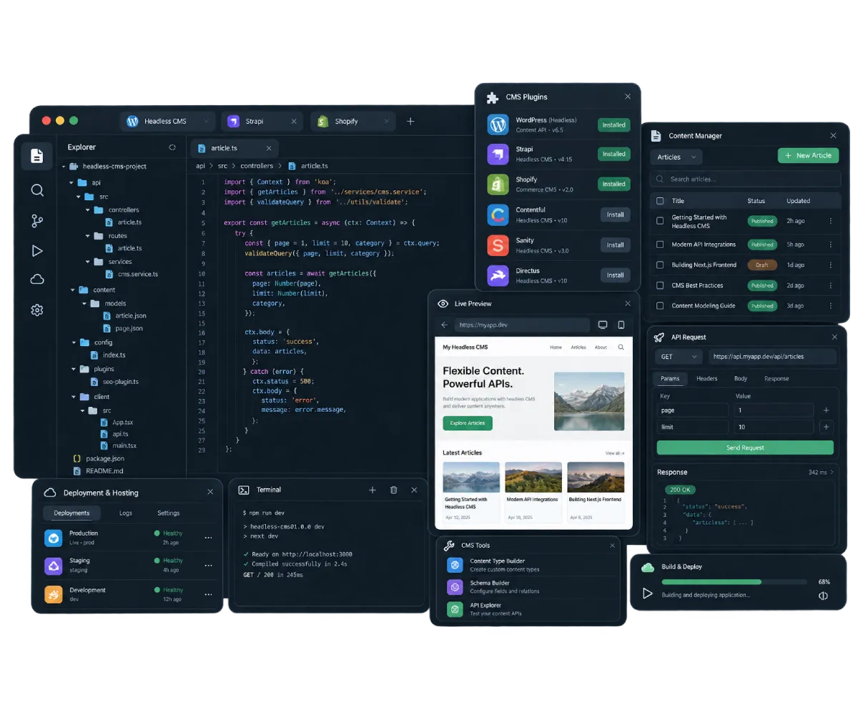Select the Headers tab in API Request
This screenshot has width=858, height=715.
tap(707, 378)
